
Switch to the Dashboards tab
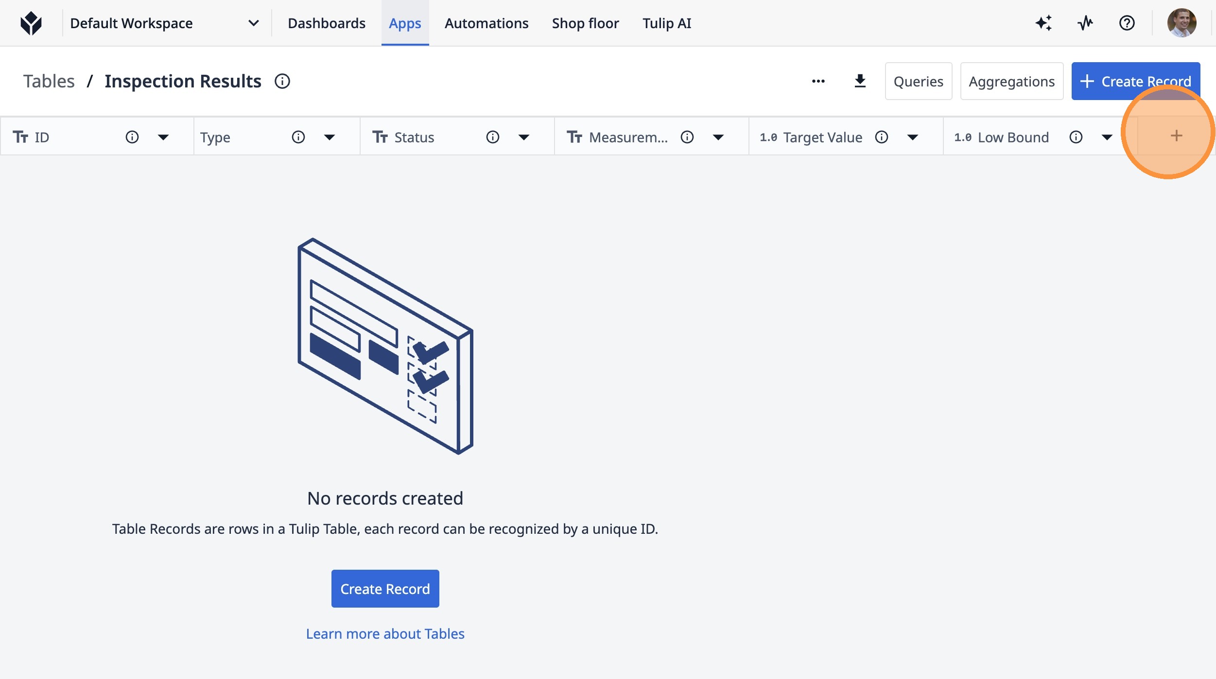(326, 23)
